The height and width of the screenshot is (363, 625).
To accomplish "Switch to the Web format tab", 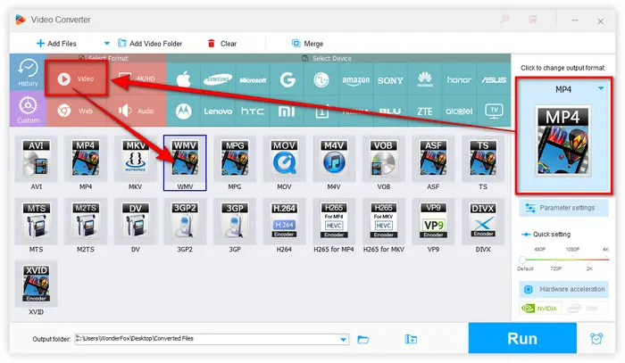I will 76,111.
